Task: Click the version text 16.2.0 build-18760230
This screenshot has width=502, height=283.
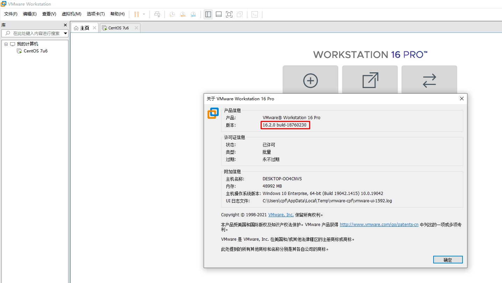Action: (284, 125)
